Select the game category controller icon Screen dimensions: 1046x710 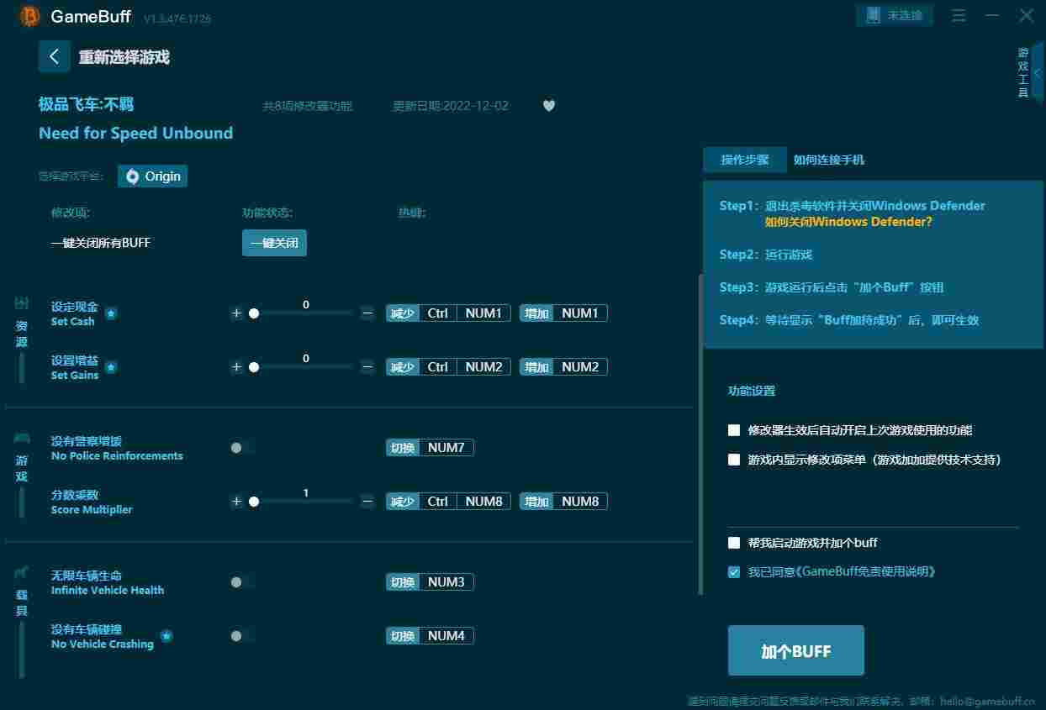[22, 438]
